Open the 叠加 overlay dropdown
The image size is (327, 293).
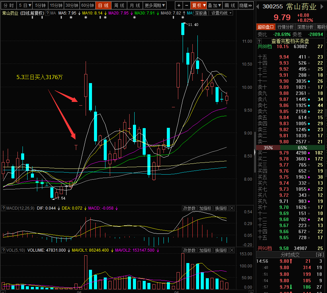[x=215, y=5]
